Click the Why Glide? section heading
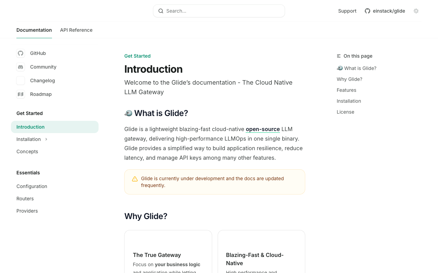The image size is (438, 273). click(x=146, y=216)
